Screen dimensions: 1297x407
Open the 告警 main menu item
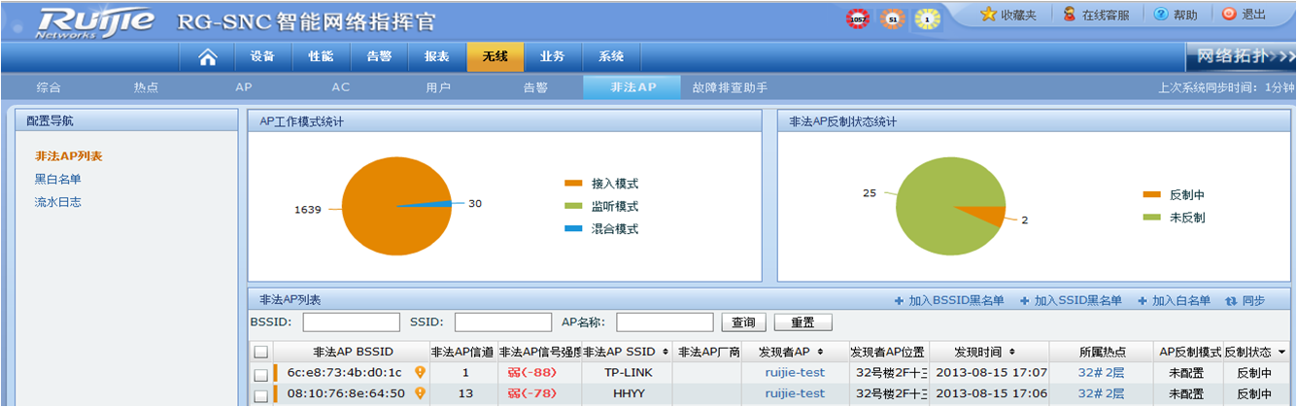[x=379, y=56]
